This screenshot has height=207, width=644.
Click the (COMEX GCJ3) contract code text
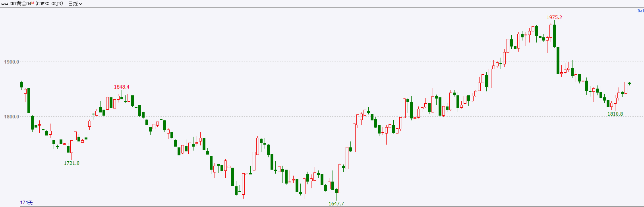click(49, 4)
